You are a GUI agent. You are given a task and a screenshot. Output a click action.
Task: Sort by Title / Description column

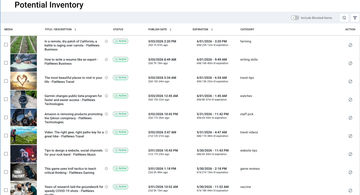(75, 30)
